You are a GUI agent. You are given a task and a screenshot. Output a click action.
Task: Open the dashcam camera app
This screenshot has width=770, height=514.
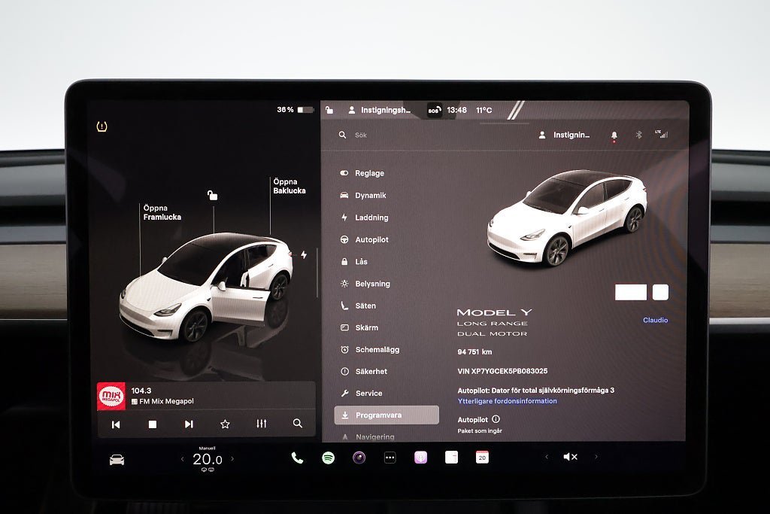pos(359,458)
